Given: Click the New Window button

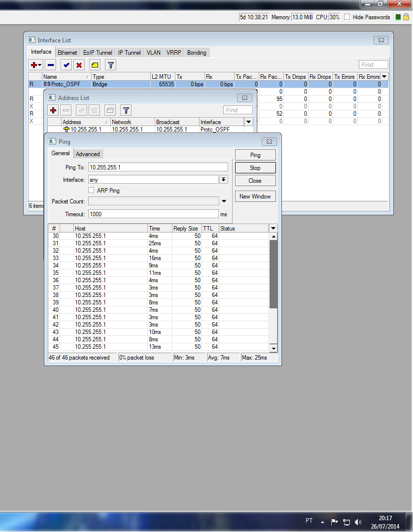Looking at the screenshot, I should click(x=255, y=197).
